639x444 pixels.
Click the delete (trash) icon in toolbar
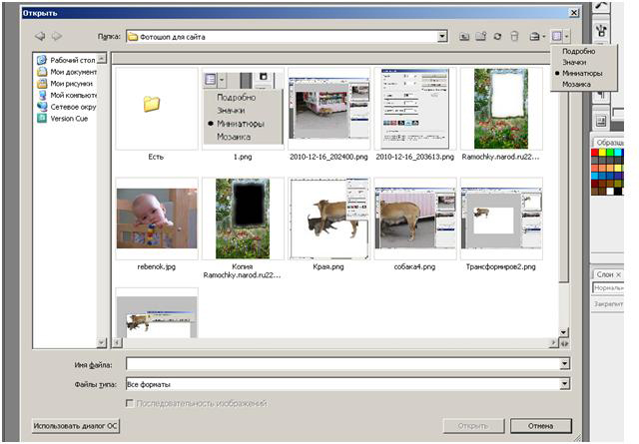[x=515, y=37]
